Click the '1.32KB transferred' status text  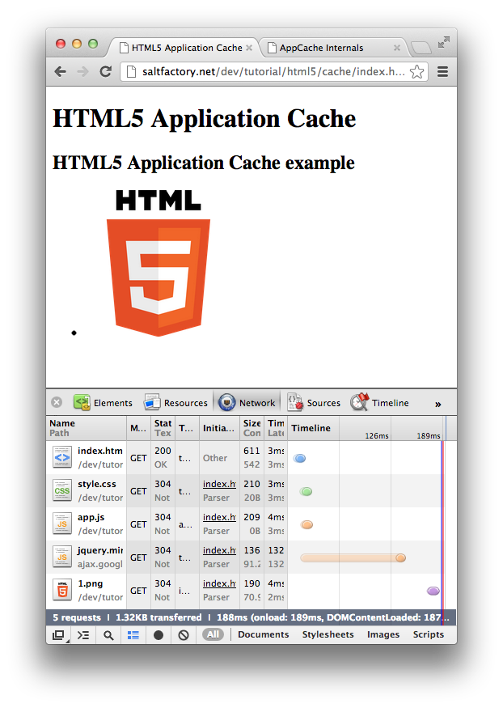[159, 617]
